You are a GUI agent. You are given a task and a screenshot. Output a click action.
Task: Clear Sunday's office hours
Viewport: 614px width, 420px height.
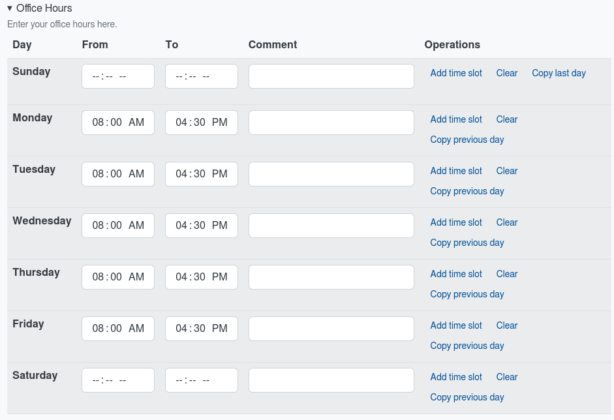[x=507, y=72]
